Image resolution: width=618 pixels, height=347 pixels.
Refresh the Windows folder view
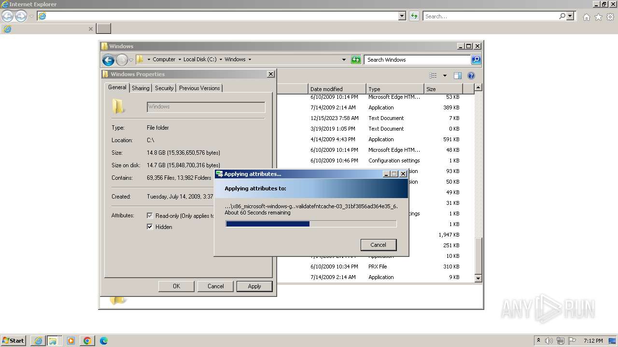pyautogui.click(x=356, y=60)
